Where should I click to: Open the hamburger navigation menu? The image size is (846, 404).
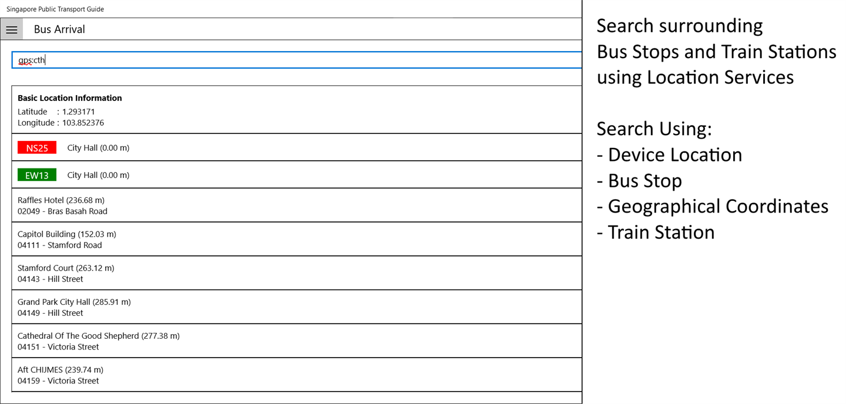click(x=12, y=29)
